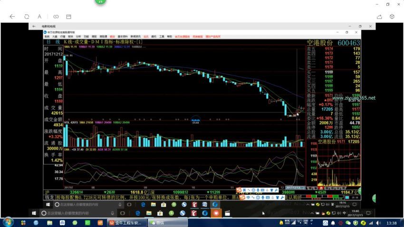Click the wrench icon on the 英 Sogou bar
The height and width of the screenshot is (227, 404).
click(x=277, y=190)
